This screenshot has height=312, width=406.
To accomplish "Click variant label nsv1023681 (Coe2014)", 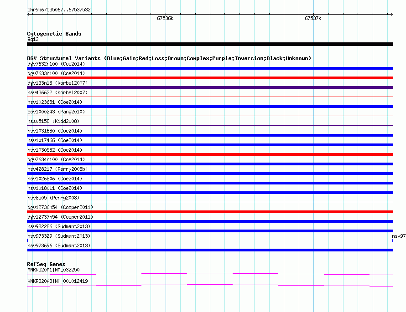I will [55, 102].
